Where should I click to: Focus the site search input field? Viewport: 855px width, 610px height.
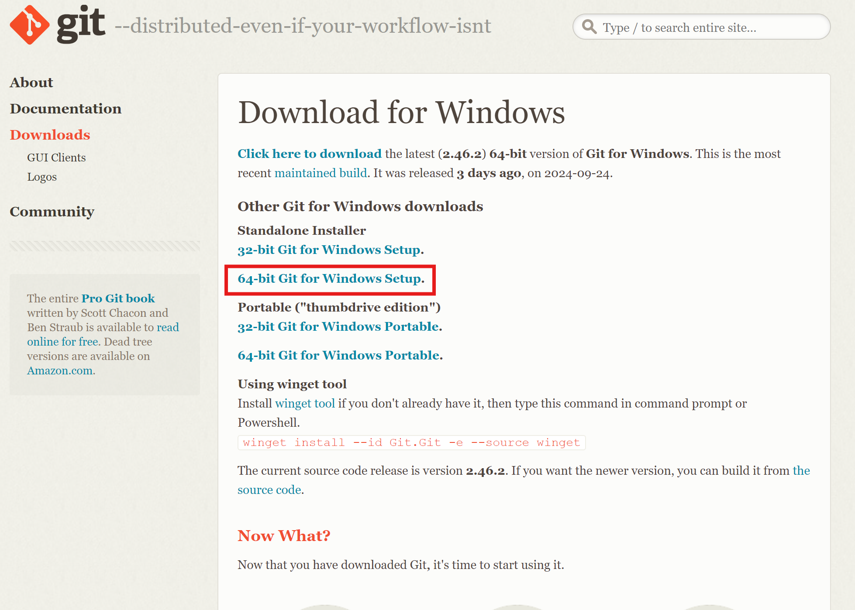click(x=707, y=27)
